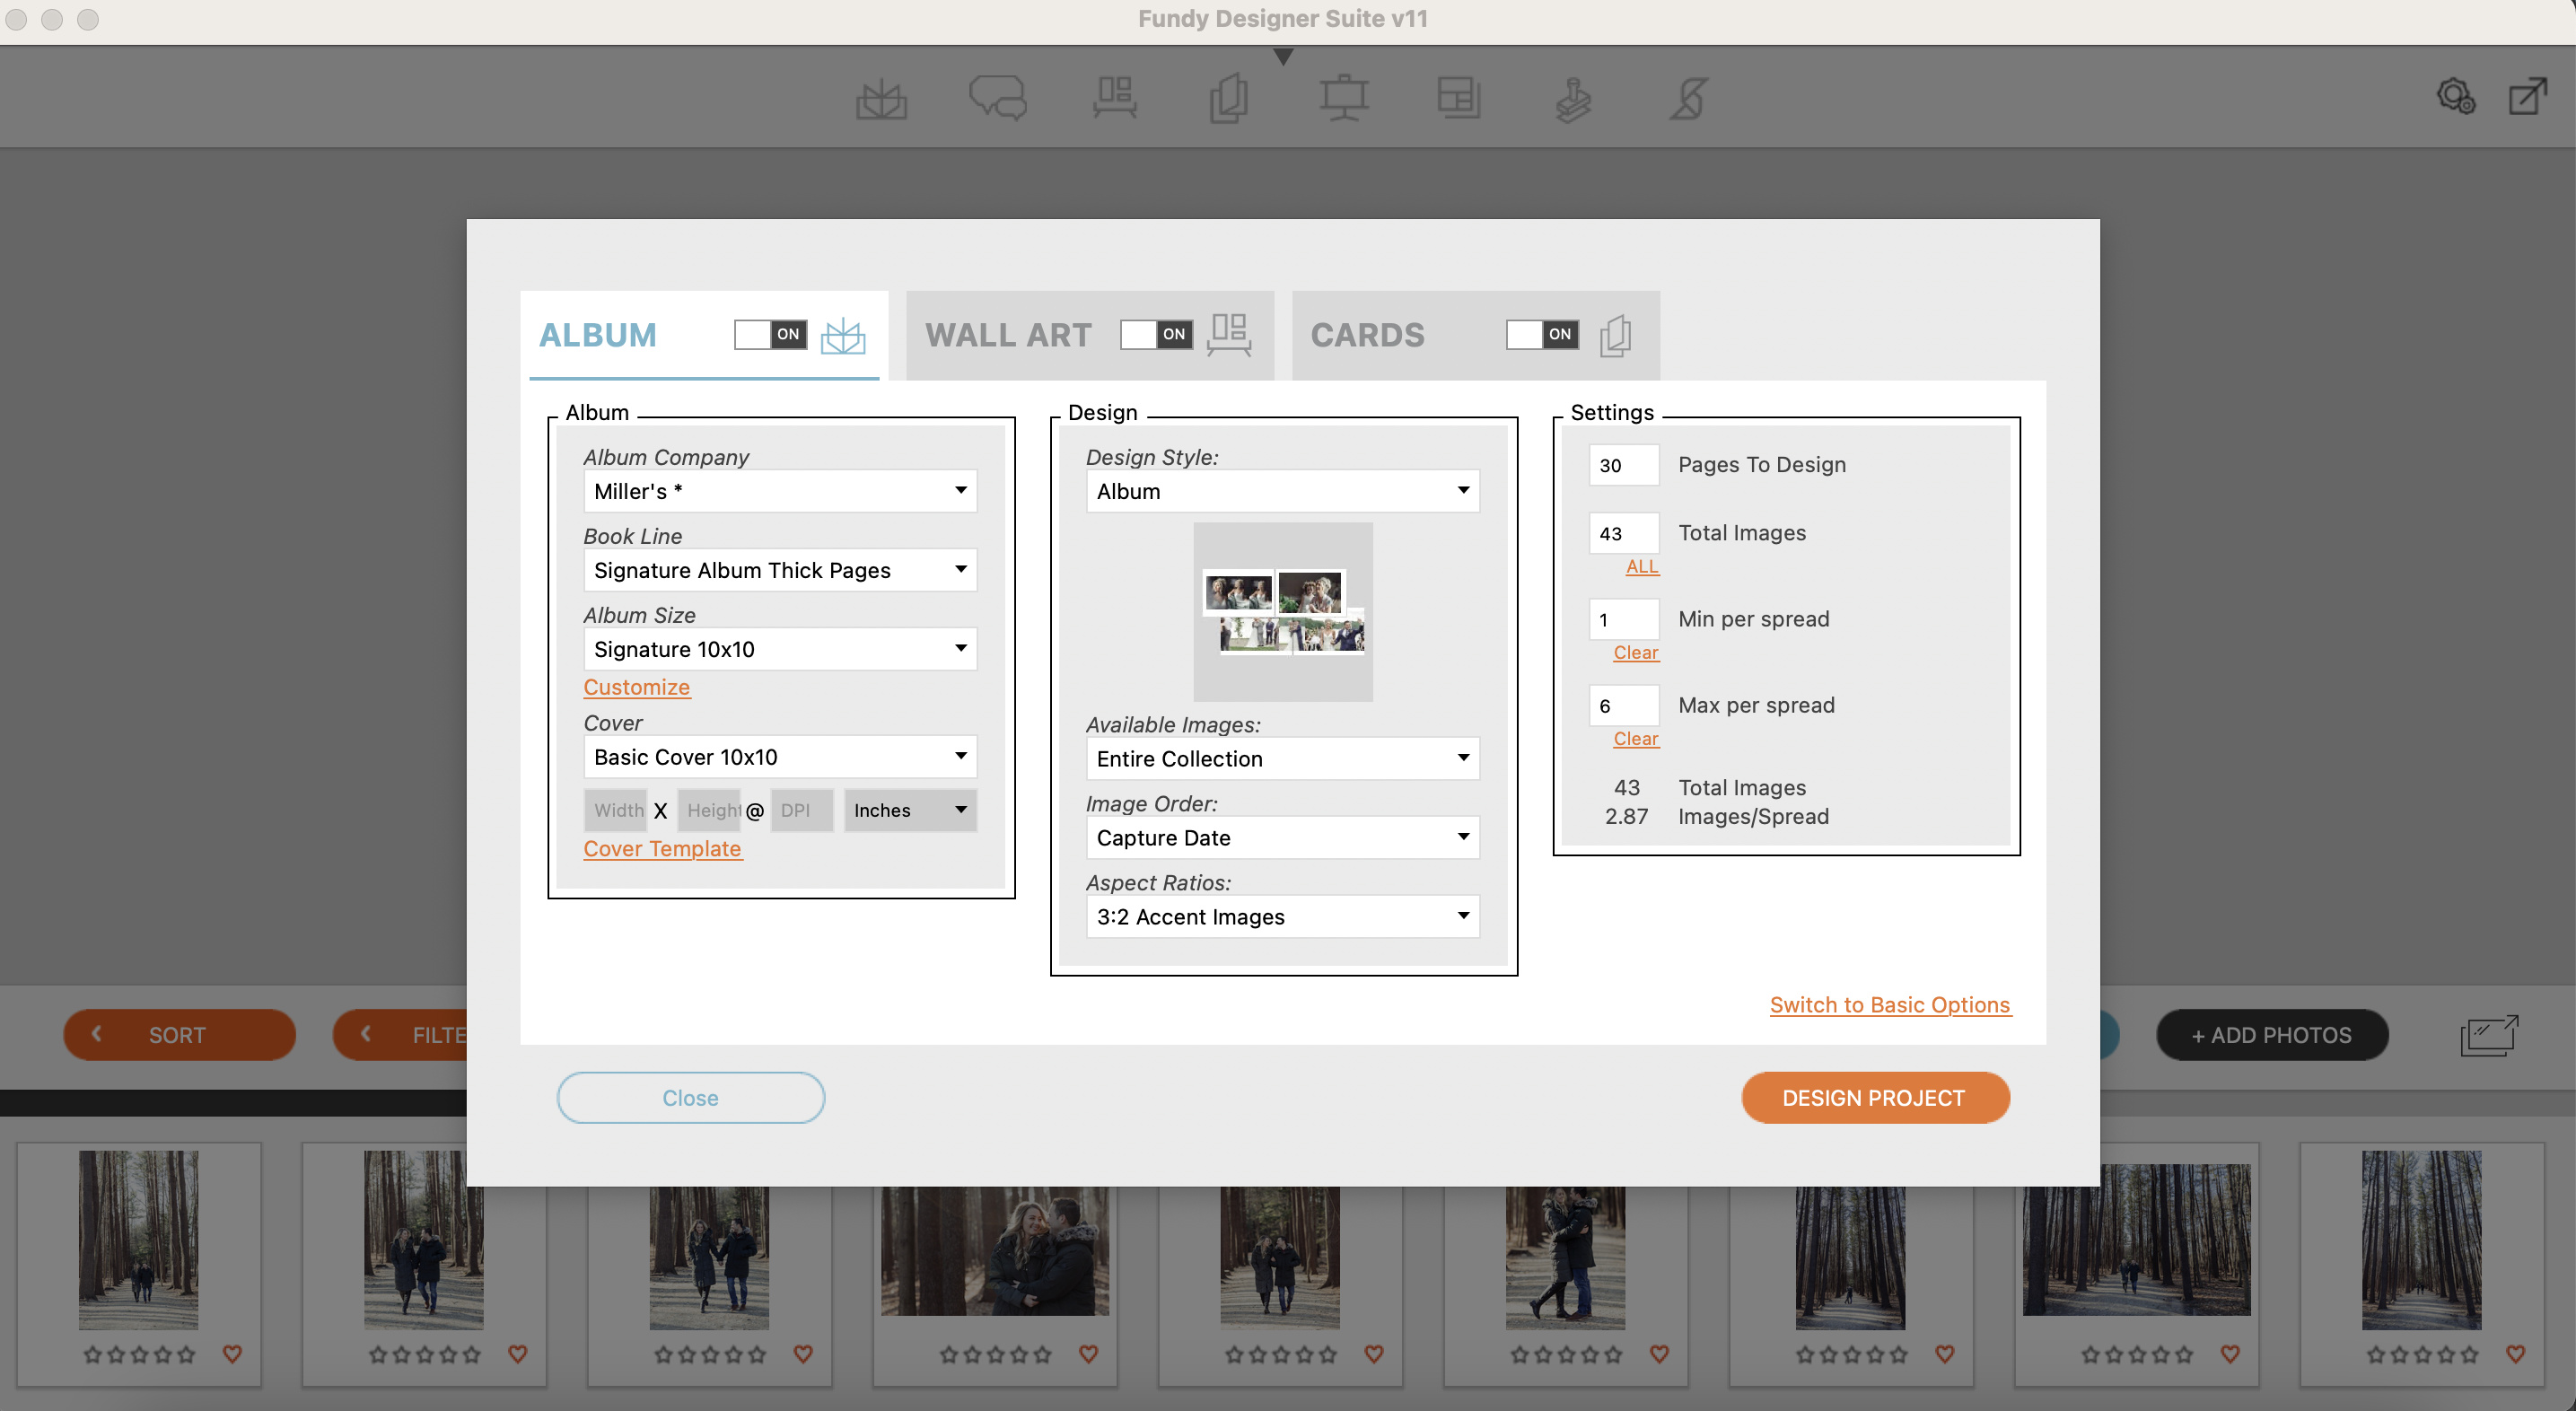Screen dimensions: 2576x1411
Task: Click the FILTER button behind the dialog
Action: click(400, 1035)
